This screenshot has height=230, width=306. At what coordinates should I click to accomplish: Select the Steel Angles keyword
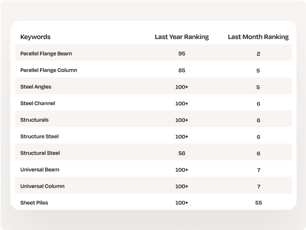pos(36,87)
